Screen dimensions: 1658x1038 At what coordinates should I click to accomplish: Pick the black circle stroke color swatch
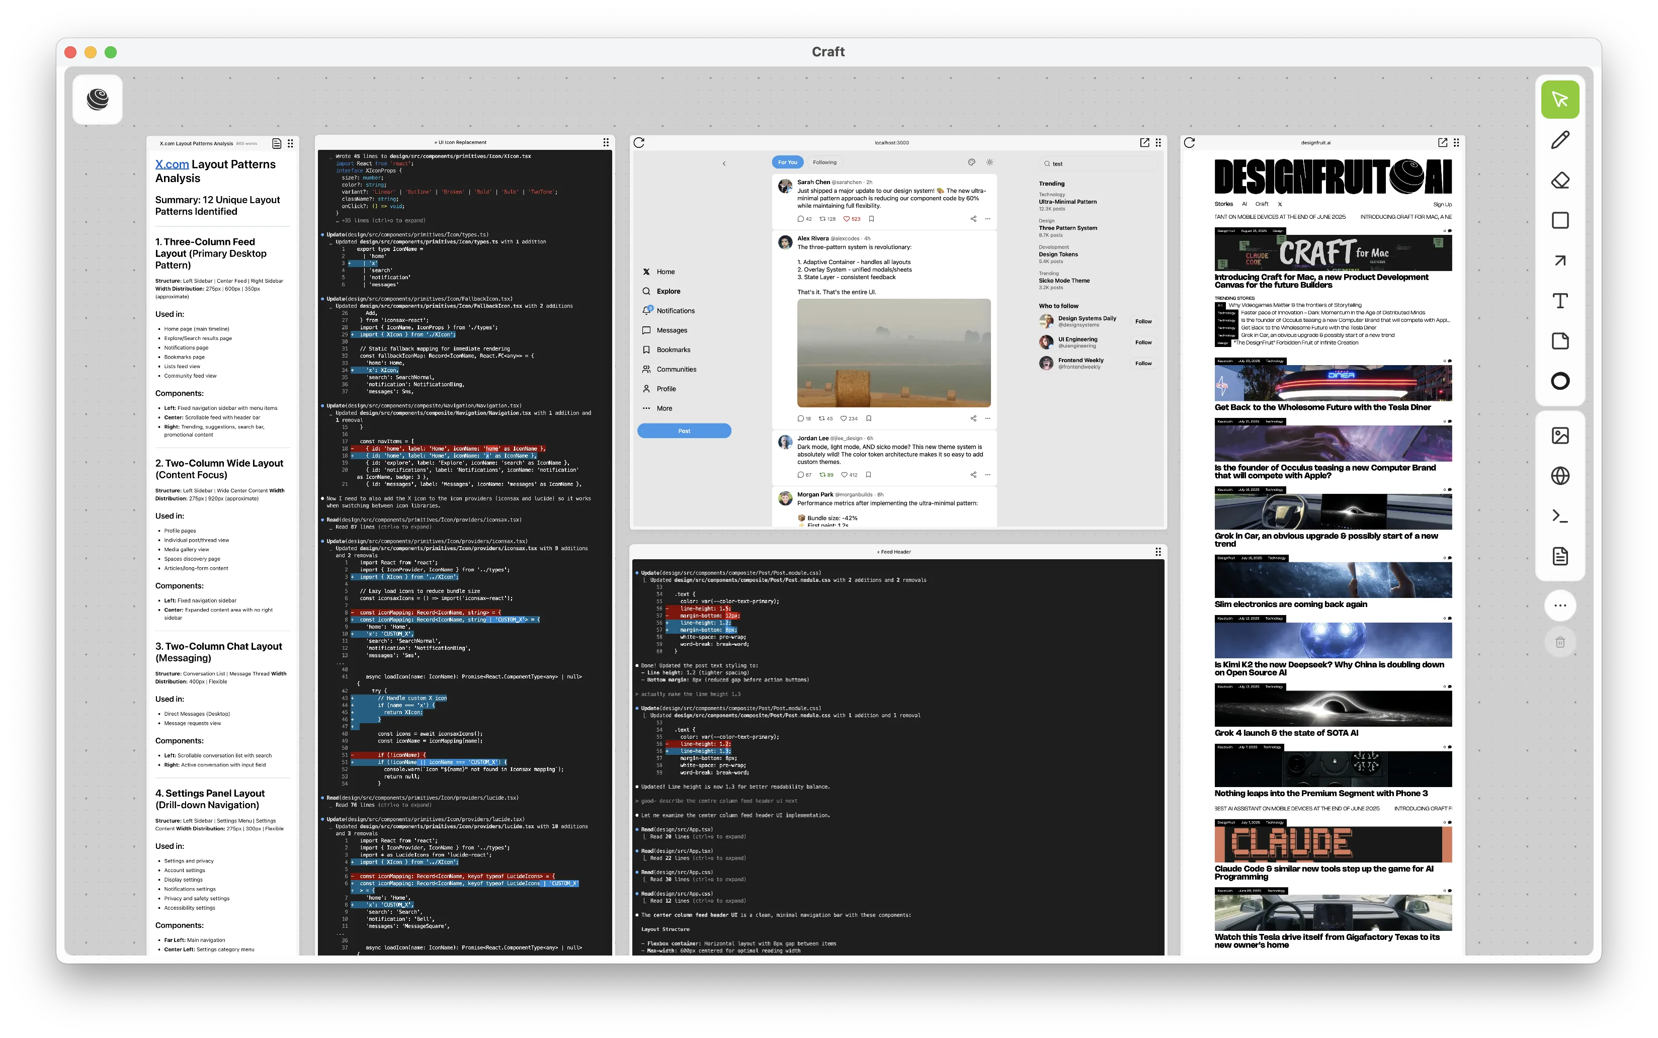click(1560, 382)
